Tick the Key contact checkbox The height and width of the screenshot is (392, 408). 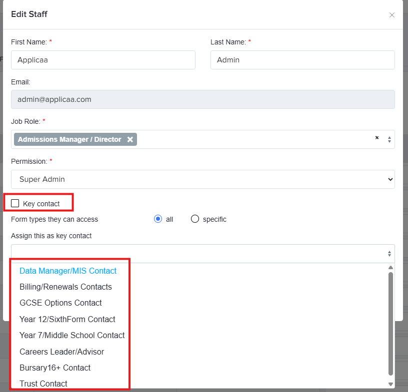(15, 203)
